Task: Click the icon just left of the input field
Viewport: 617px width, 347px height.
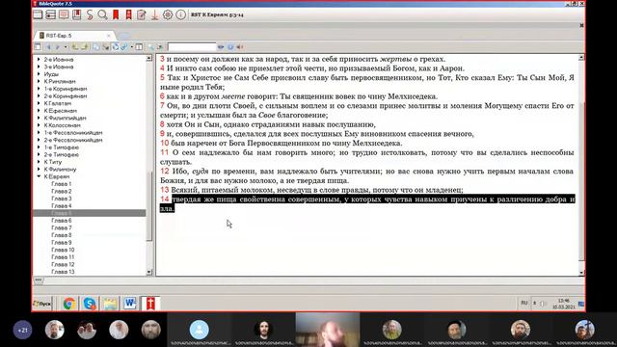Action: [160, 47]
